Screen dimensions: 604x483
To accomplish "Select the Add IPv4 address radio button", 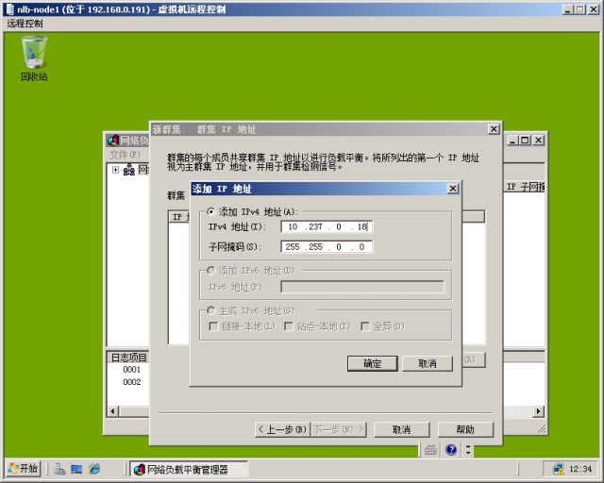I will pyautogui.click(x=211, y=211).
